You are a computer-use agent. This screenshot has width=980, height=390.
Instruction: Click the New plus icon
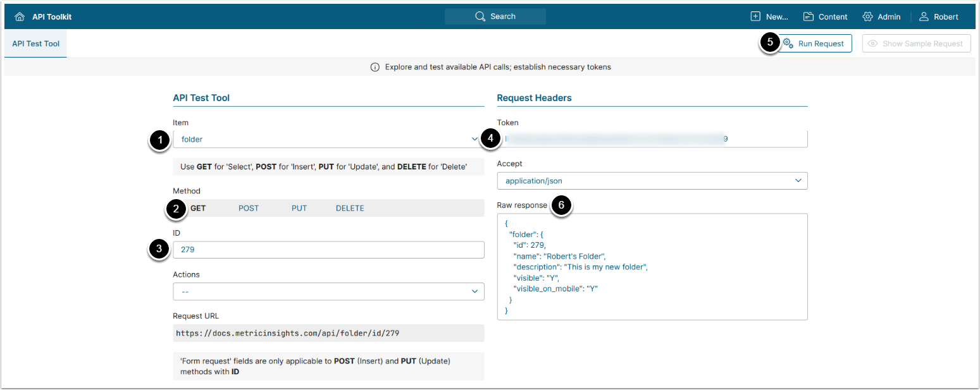coord(755,16)
